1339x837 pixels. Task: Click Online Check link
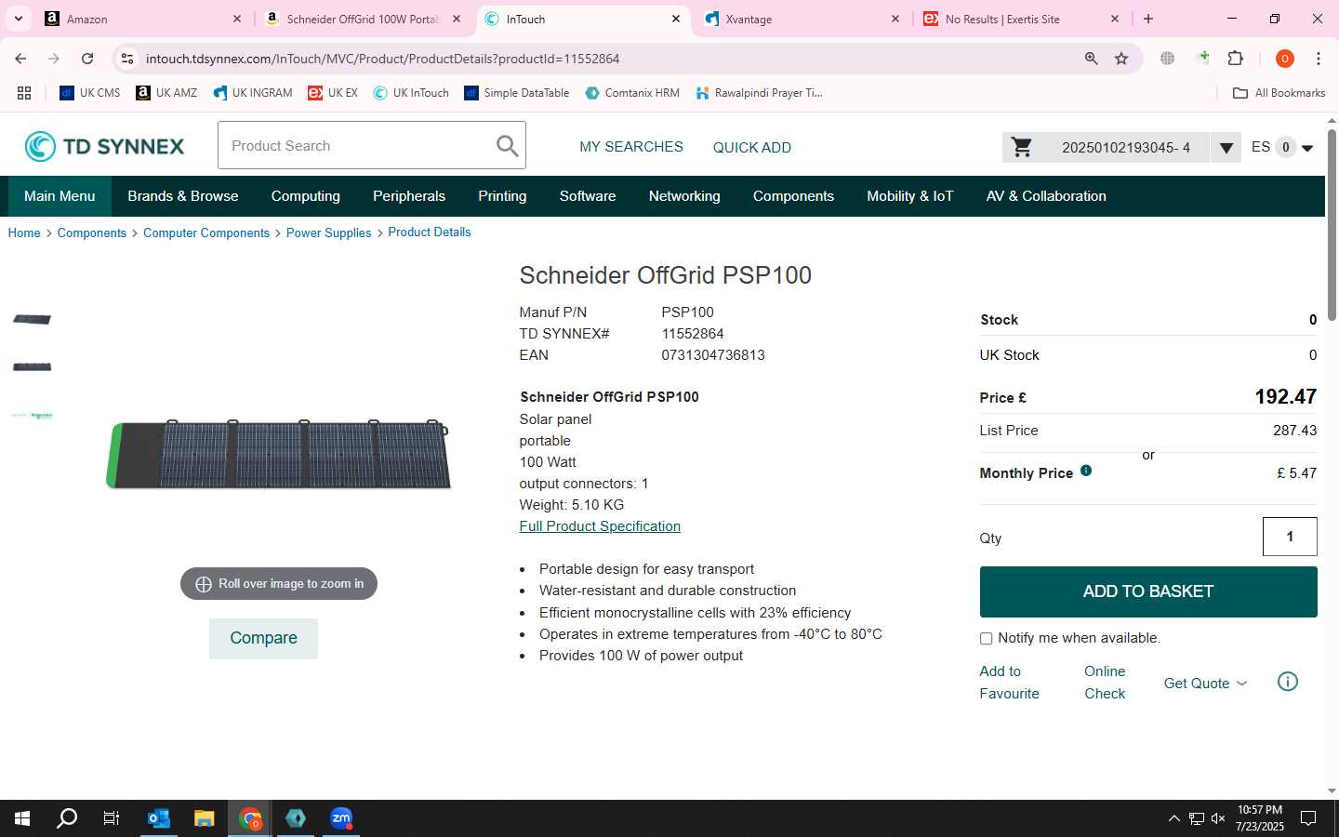[x=1105, y=683]
